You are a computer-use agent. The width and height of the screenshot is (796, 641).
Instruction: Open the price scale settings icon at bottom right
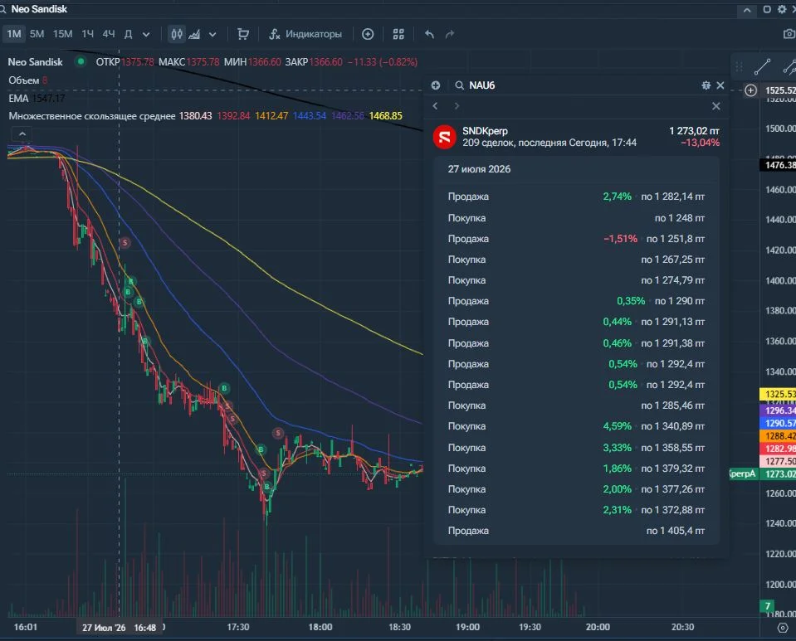(x=782, y=628)
